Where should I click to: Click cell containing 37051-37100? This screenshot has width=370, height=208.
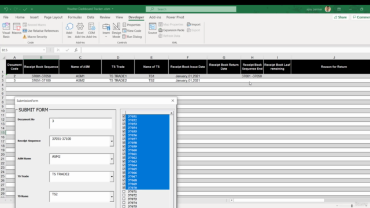[41, 80]
